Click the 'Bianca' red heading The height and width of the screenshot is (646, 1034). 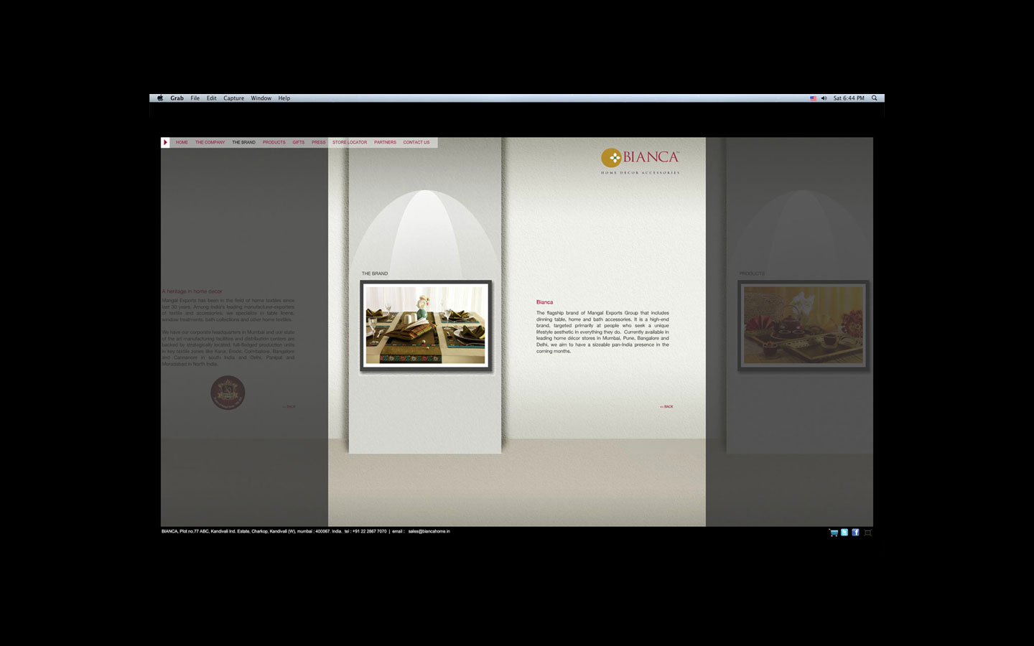click(544, 302)
